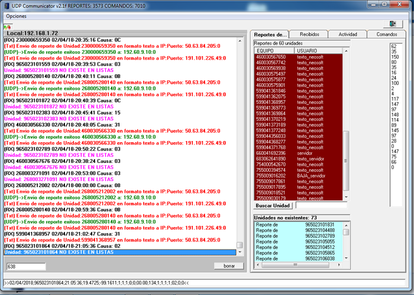The width and height of the screenshot is (414, 295).
Task: Select the Reportes de... tab
Action: [x=270, y=34]
